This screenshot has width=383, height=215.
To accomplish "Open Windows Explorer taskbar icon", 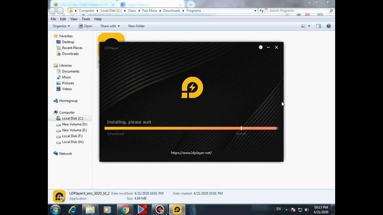I will pos(90,210).
